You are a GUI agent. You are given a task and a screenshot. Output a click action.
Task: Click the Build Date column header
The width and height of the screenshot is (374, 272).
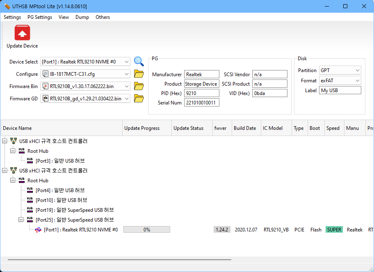click(246, 128)
